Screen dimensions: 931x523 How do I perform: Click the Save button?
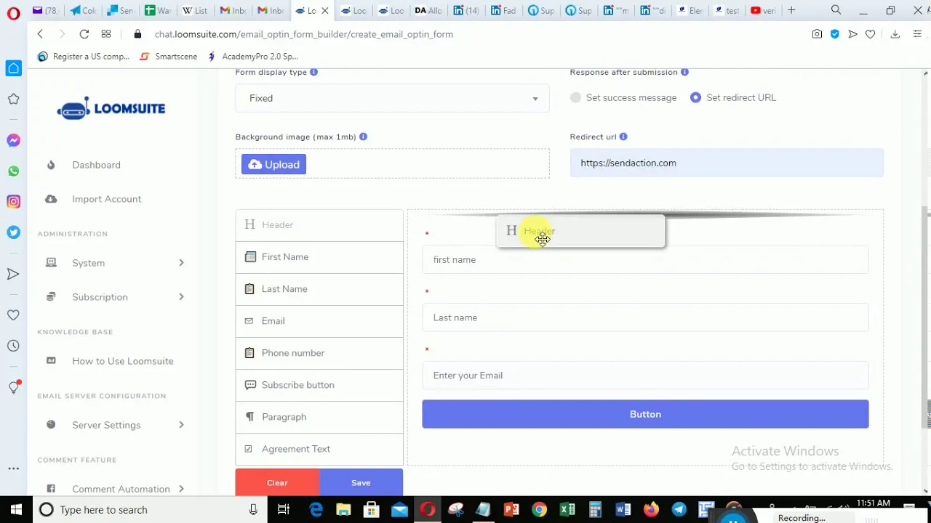pyautogui.click(x=361, y=483)
